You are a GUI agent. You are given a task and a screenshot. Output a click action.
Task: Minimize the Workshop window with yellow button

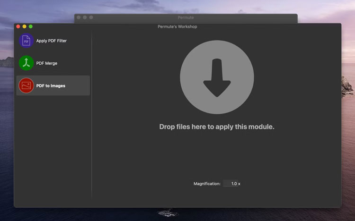point(25,26)
